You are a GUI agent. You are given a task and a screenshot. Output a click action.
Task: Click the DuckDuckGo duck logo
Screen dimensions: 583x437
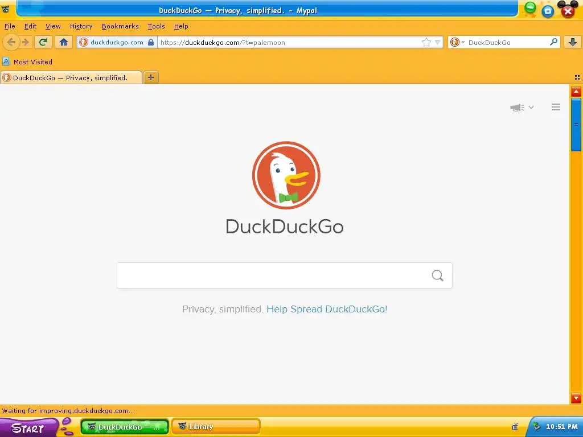pos(286,175)
